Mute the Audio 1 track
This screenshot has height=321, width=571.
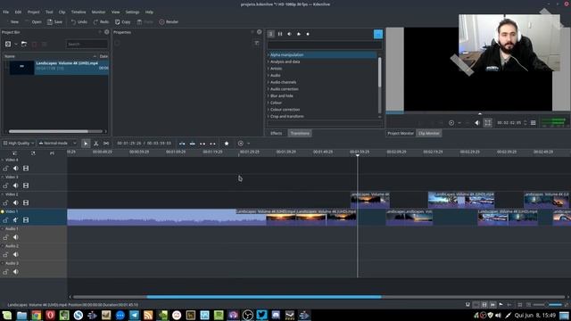(15, 237)
